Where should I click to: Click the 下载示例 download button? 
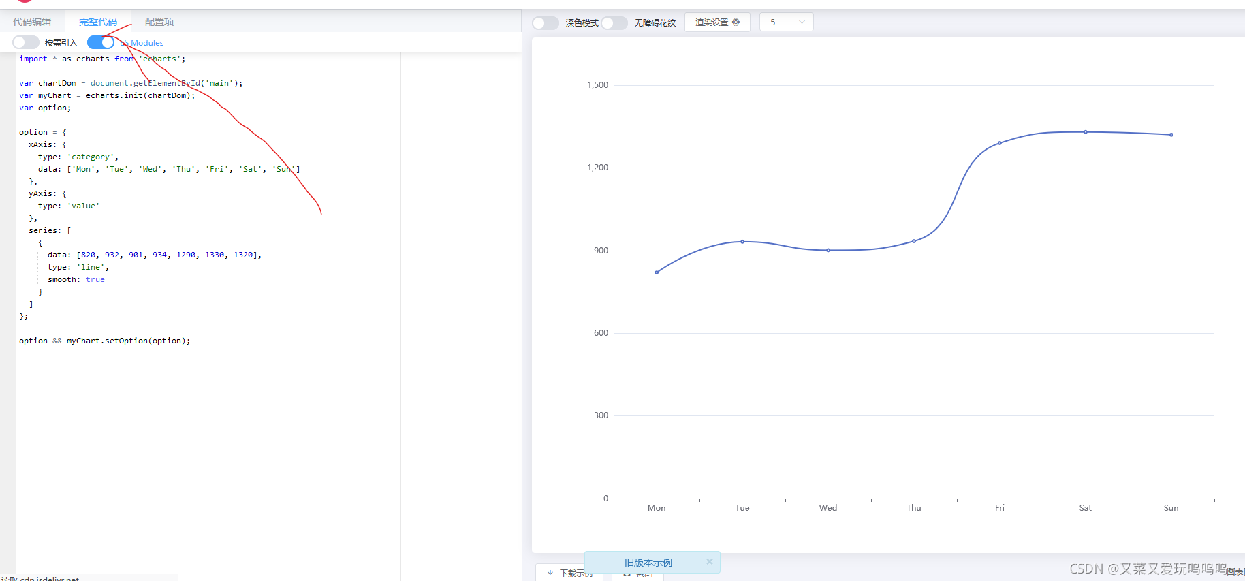(569, 573)
